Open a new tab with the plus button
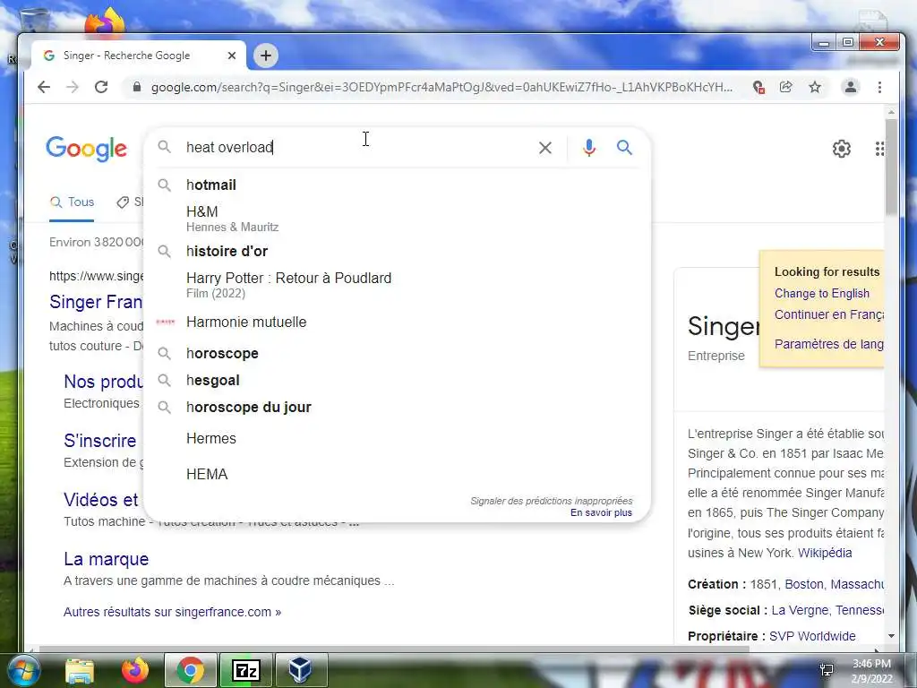 pyautogui.click(x=266, y=56)
